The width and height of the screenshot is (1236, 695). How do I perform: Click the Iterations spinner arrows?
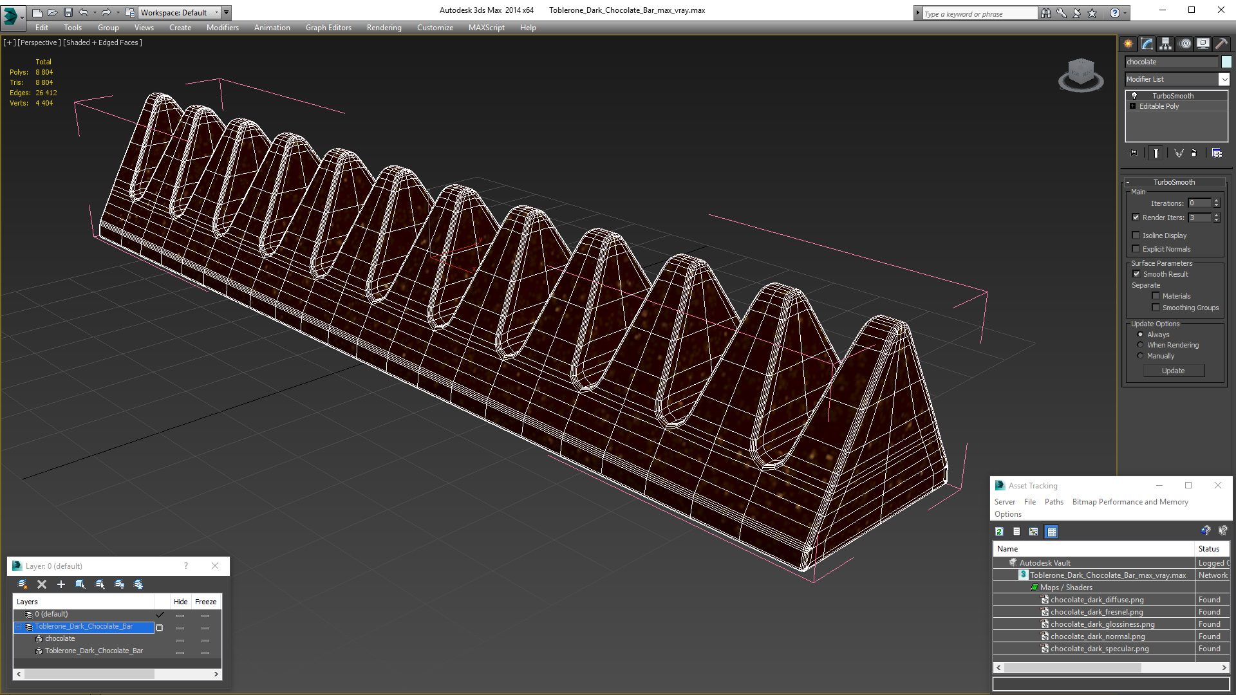(x=1217, y=203)
